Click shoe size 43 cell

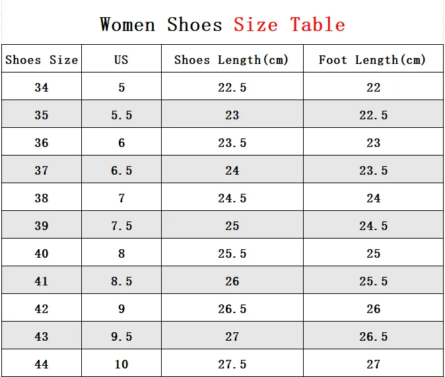pyautogui.click(x=42, y=337)
